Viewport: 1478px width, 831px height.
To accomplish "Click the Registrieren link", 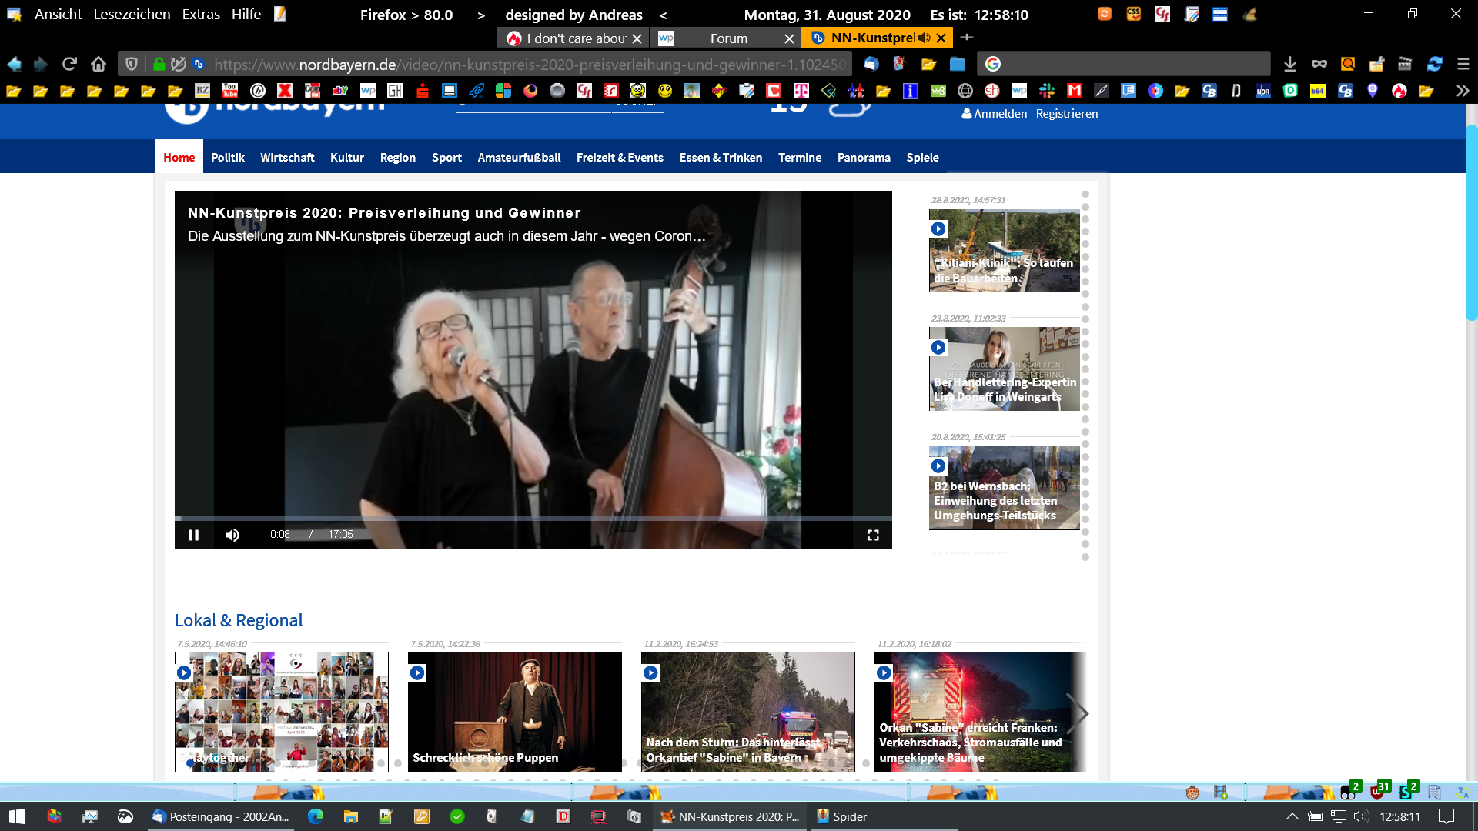I will (x=1066, y=114).
